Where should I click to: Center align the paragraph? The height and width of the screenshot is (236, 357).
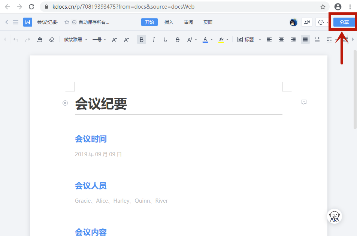pyautogui.click(x=281, y=39)
